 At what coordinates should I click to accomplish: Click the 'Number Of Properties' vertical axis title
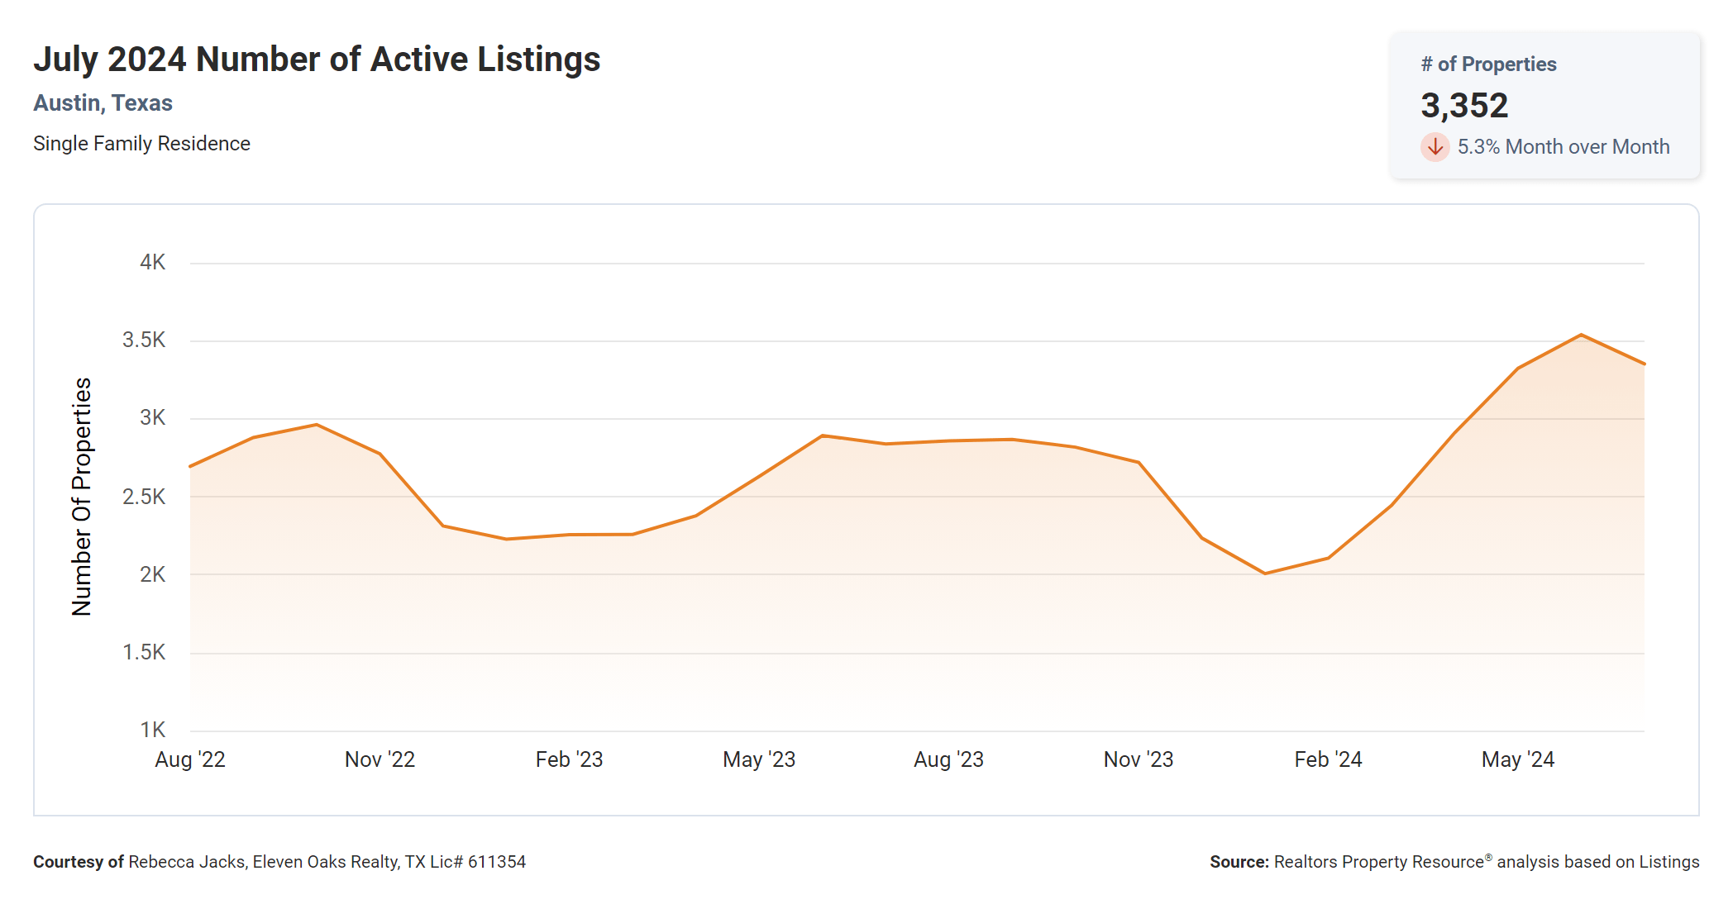click(x=82, y=497)
